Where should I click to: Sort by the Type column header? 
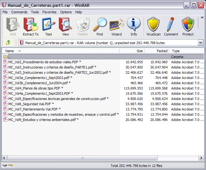point(187,51)
